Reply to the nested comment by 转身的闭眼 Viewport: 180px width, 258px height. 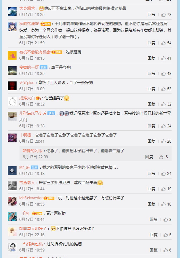pyautogui.click(x=149, y=157)
